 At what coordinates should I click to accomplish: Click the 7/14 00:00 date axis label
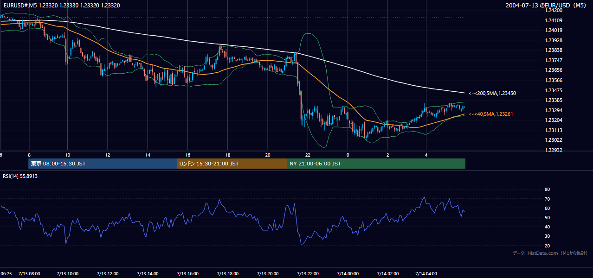pos(348,273)
